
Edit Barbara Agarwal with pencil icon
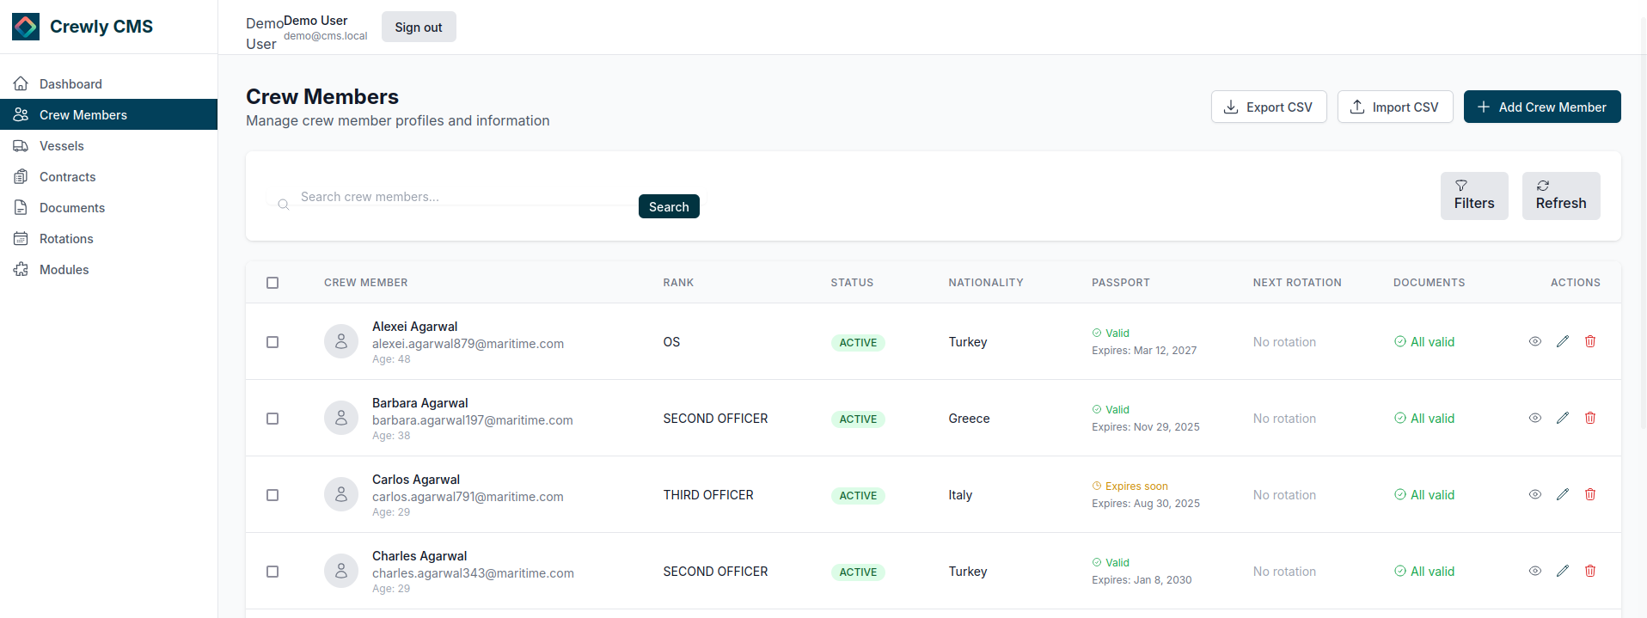1563,418
